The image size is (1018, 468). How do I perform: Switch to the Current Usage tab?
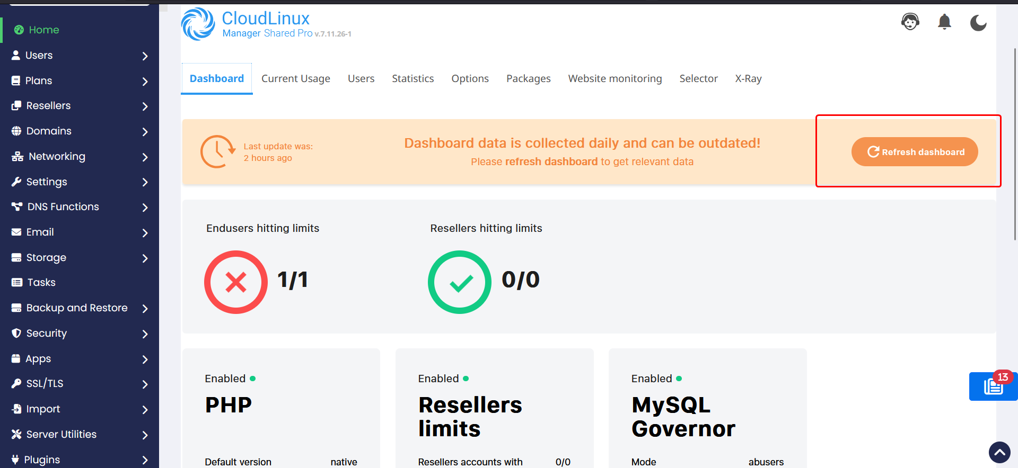[x=295, y=79]
